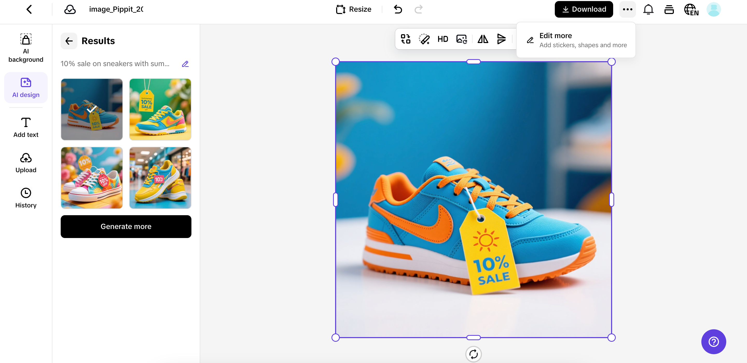Click the replace elements icon in toolbar
The height and width of the screenshot is (363, 747).
(405, 39)
